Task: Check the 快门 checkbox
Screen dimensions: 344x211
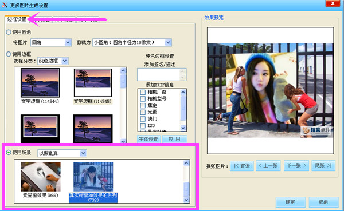Action: 143,119
